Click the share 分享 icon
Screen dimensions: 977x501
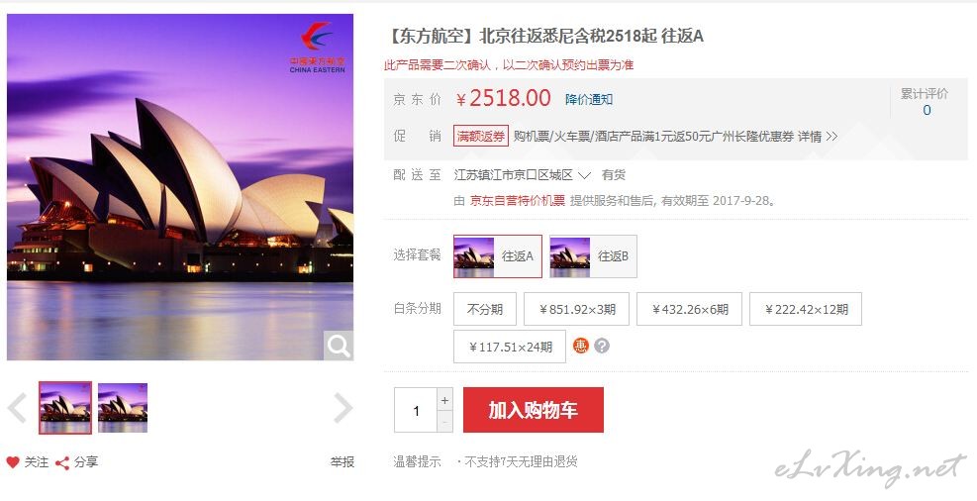click(62, 462)
